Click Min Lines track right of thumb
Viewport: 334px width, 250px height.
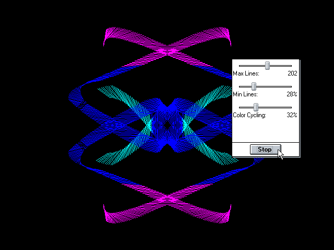[274, 87]
